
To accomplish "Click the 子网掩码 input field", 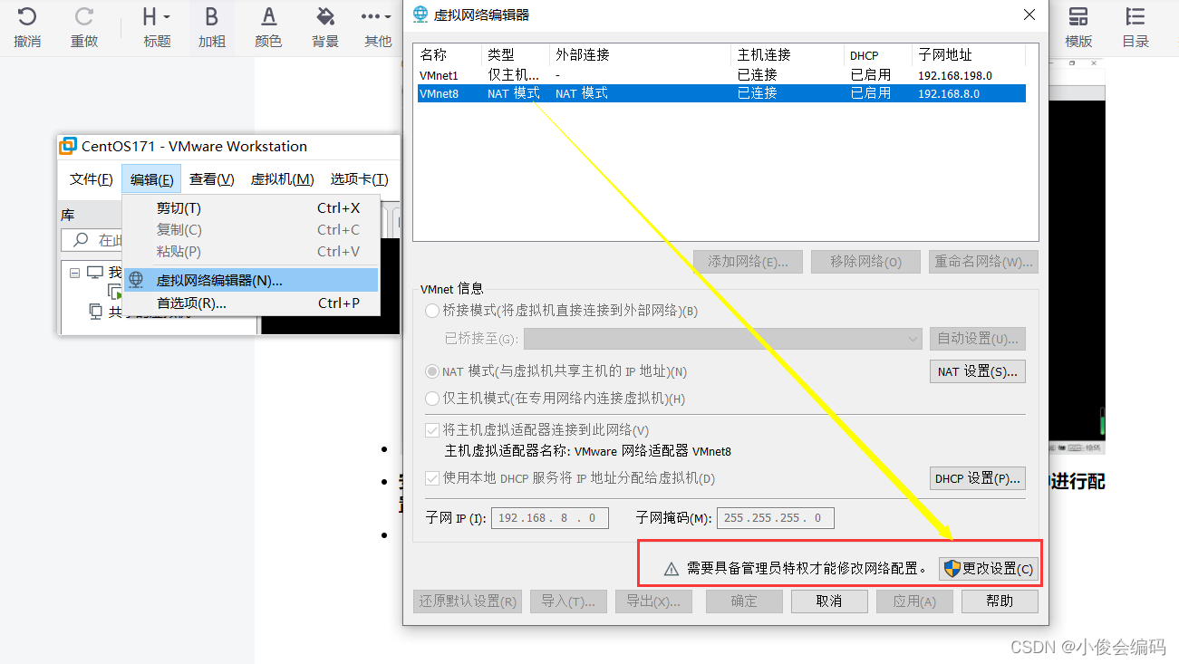I will 775,518.
